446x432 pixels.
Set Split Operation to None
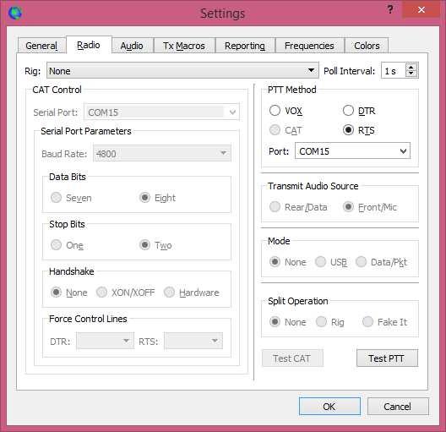(x=288, y=322)
